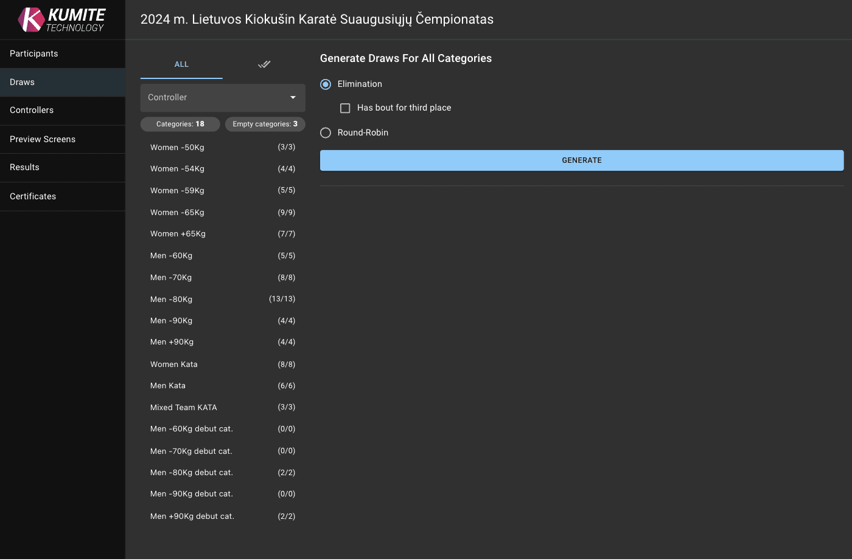Open the Controller filter combo box
The width and height of the screenshot is (852, 559).
coord(216,98)
